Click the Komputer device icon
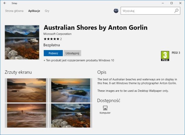Screen dimensions: 185x135 [x=105, y=108]
